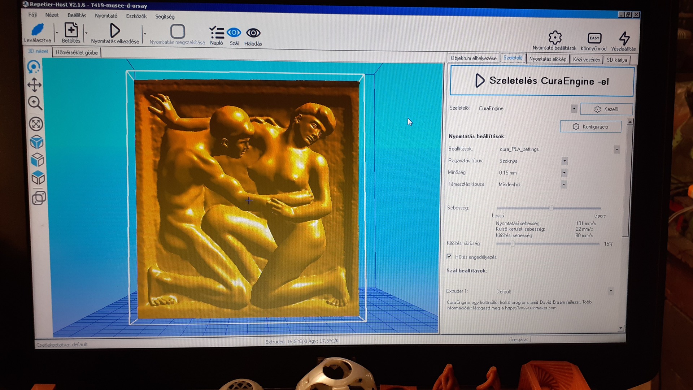The image size is (693, 390).
Task: Expand the Extruder 1 Default dropdown
Action: click(611, 291)
